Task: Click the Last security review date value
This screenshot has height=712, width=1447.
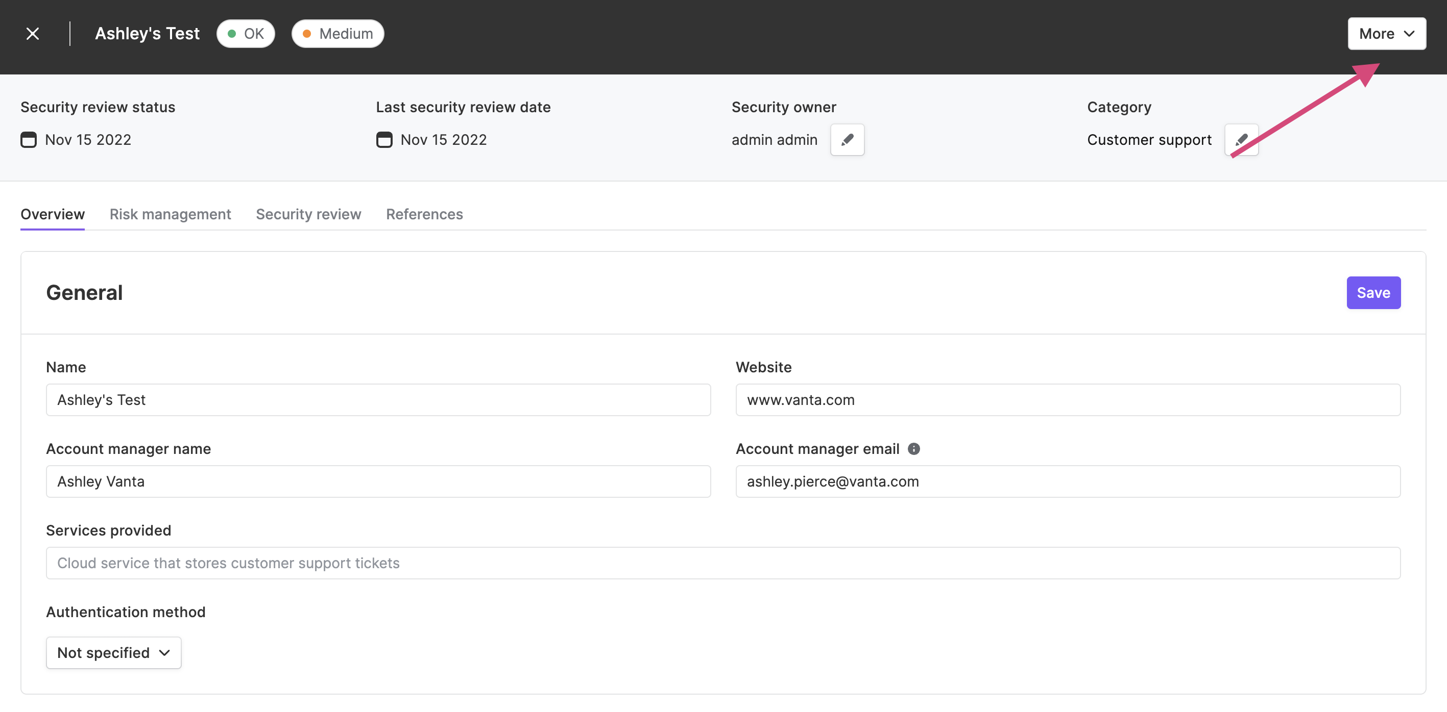Action: click(x=444, y=140)
